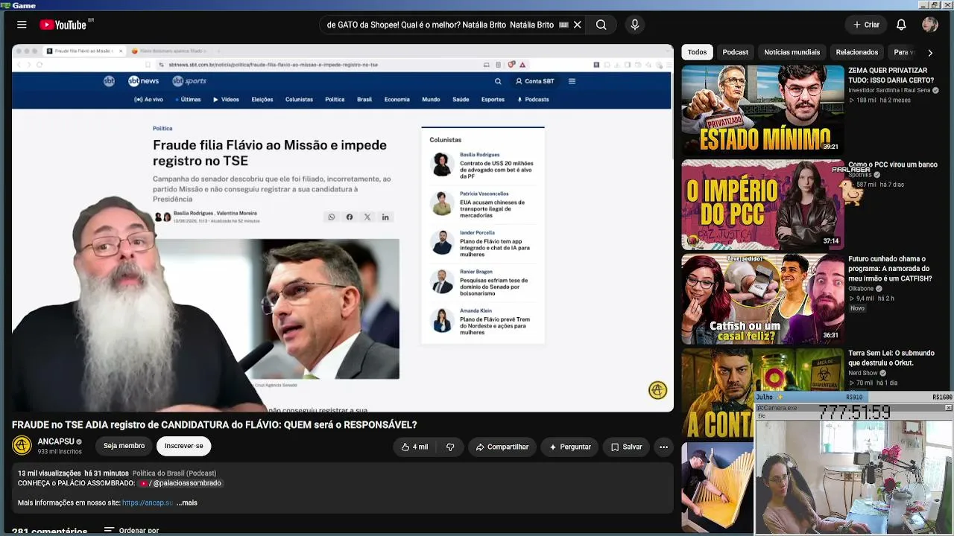Click the verified badge beside ANCAPSU
Screen dimensions: 954x536
pyautogui.click(x=79, y=442)
